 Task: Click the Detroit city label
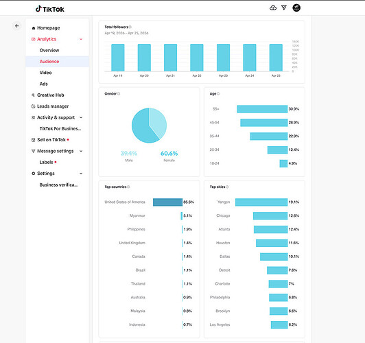tap(224, 270)
